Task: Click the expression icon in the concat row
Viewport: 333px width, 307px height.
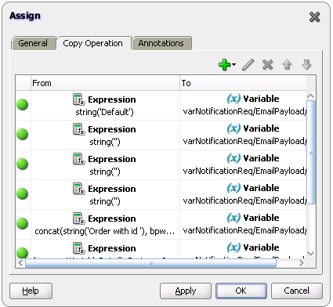Action: (x=78, y=219)
